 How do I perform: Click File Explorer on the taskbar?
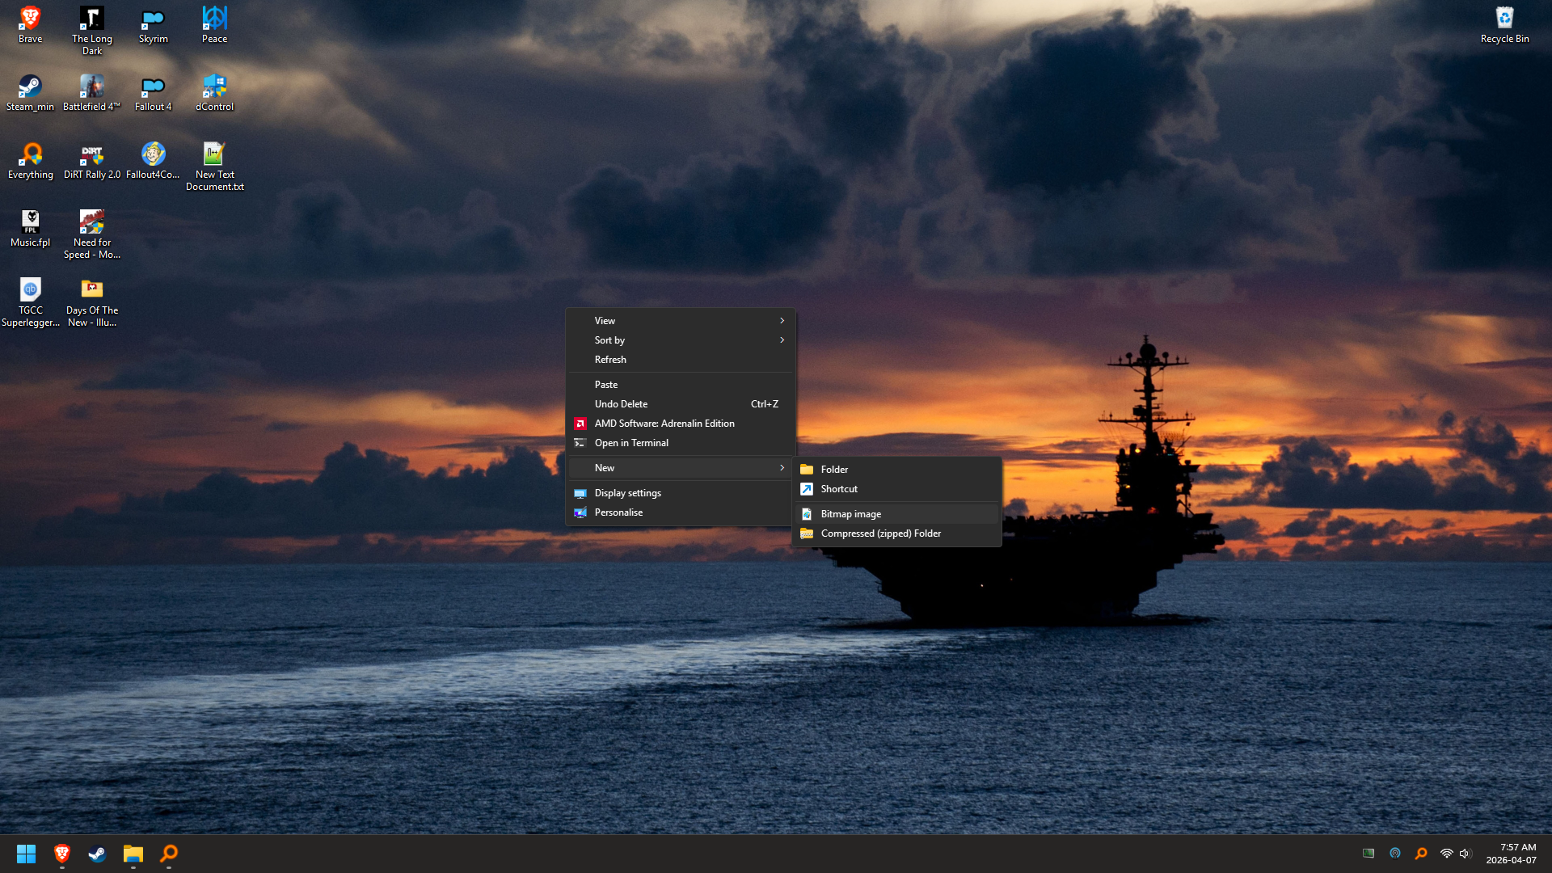pyautogui.click(x=133, y=854)
